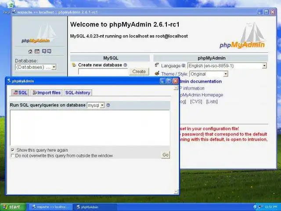
Task: Open help icon after Create new database label
Action: point(125,65)
